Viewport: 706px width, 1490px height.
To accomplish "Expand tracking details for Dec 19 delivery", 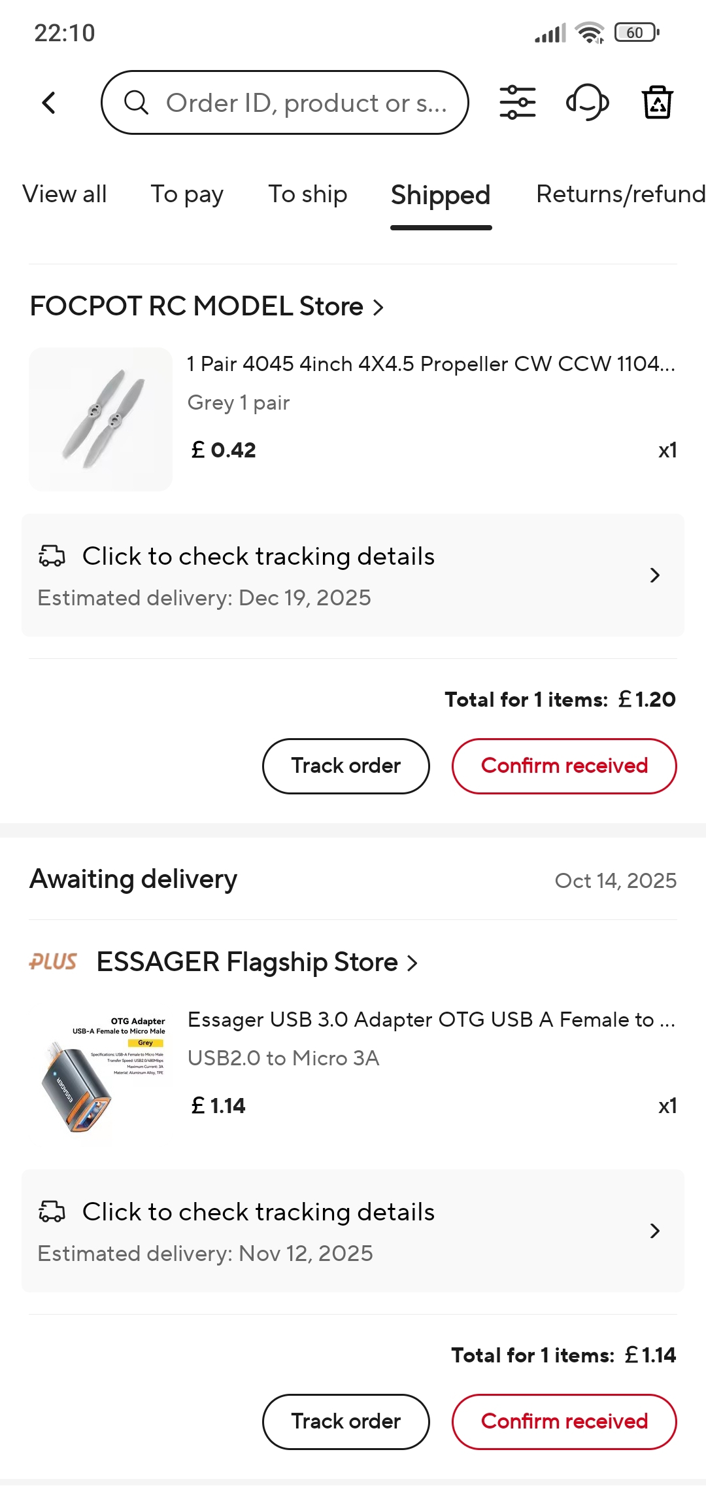I will 654,575.
